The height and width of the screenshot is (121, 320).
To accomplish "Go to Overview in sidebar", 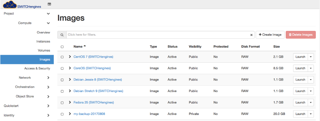I will 43,32.
